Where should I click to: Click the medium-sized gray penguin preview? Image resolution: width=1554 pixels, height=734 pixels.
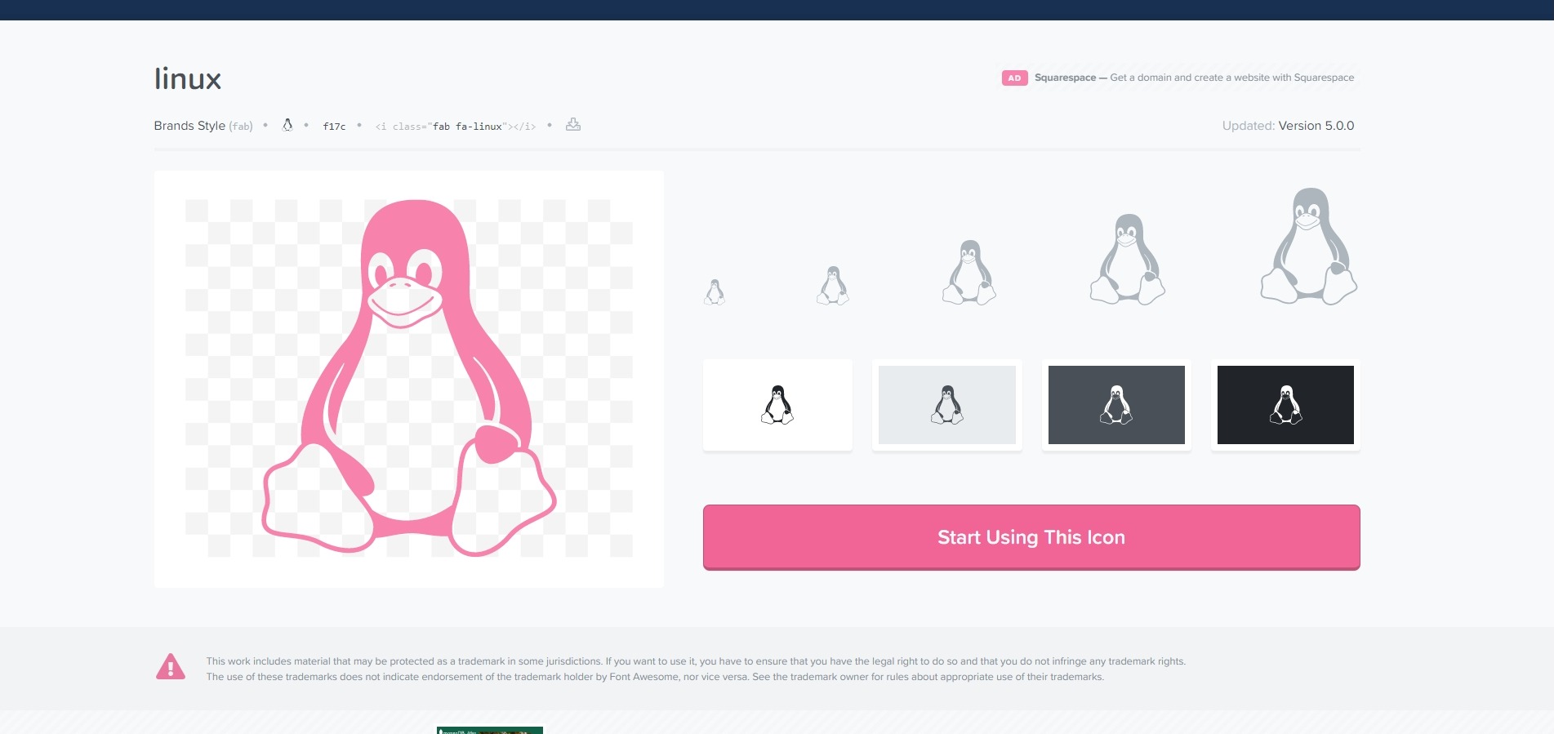969,273
